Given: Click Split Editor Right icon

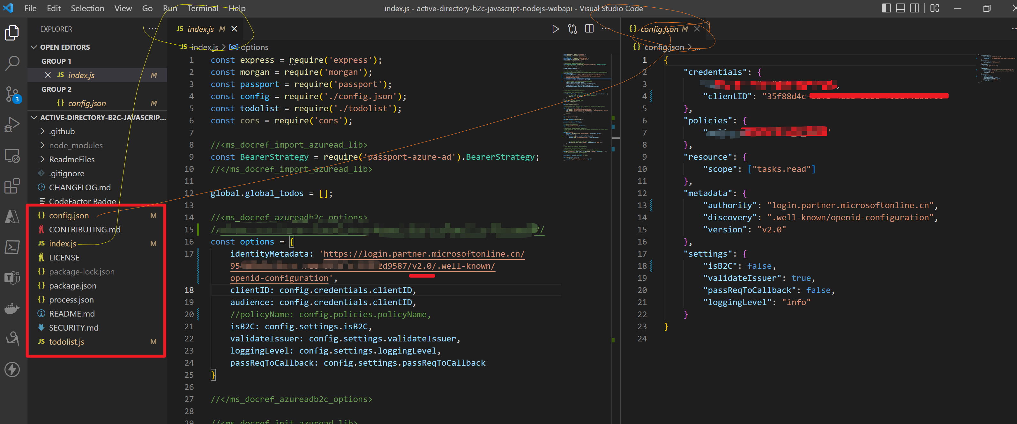Looking at the screenshot, I should [589, 29].
